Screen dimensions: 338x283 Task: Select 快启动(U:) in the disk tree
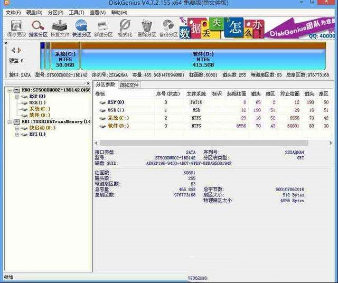point(42,128)
